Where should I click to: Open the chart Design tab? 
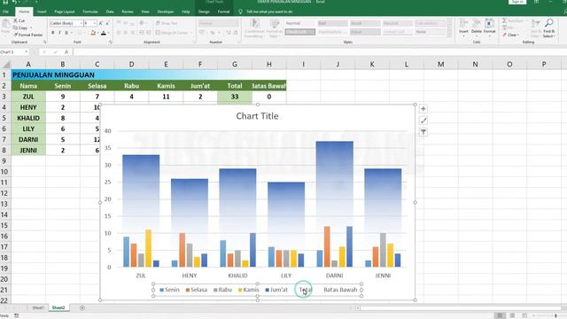tap(204, 12)
